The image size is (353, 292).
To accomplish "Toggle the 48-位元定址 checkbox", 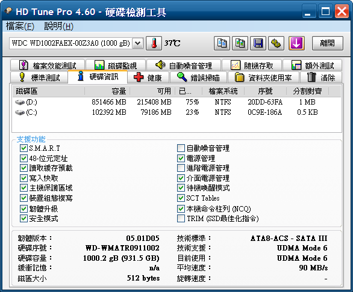I will (x=23, y=159).
